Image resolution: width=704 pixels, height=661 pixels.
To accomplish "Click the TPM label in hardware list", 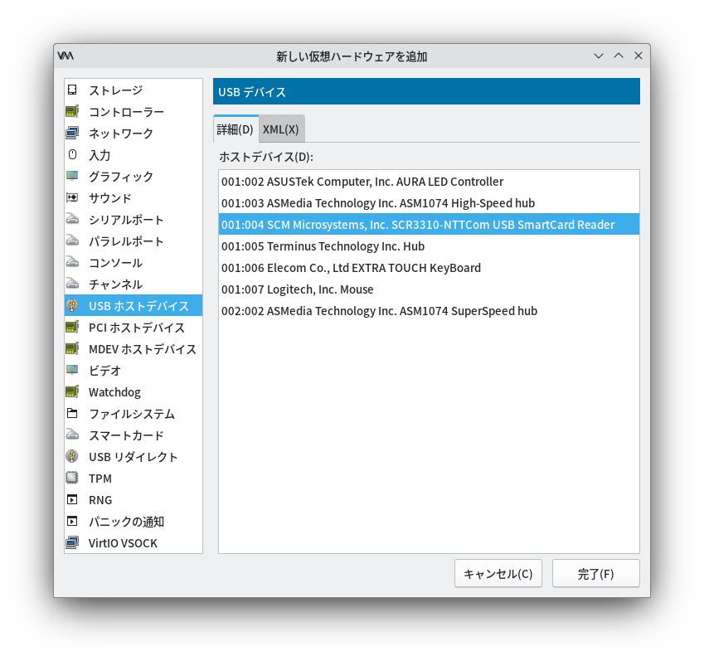I will [100, 479].
